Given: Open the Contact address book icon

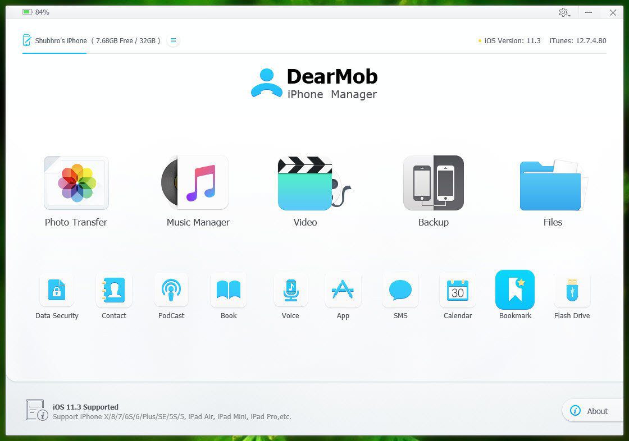Looking at the screenshot, I should tap(114, 290).
